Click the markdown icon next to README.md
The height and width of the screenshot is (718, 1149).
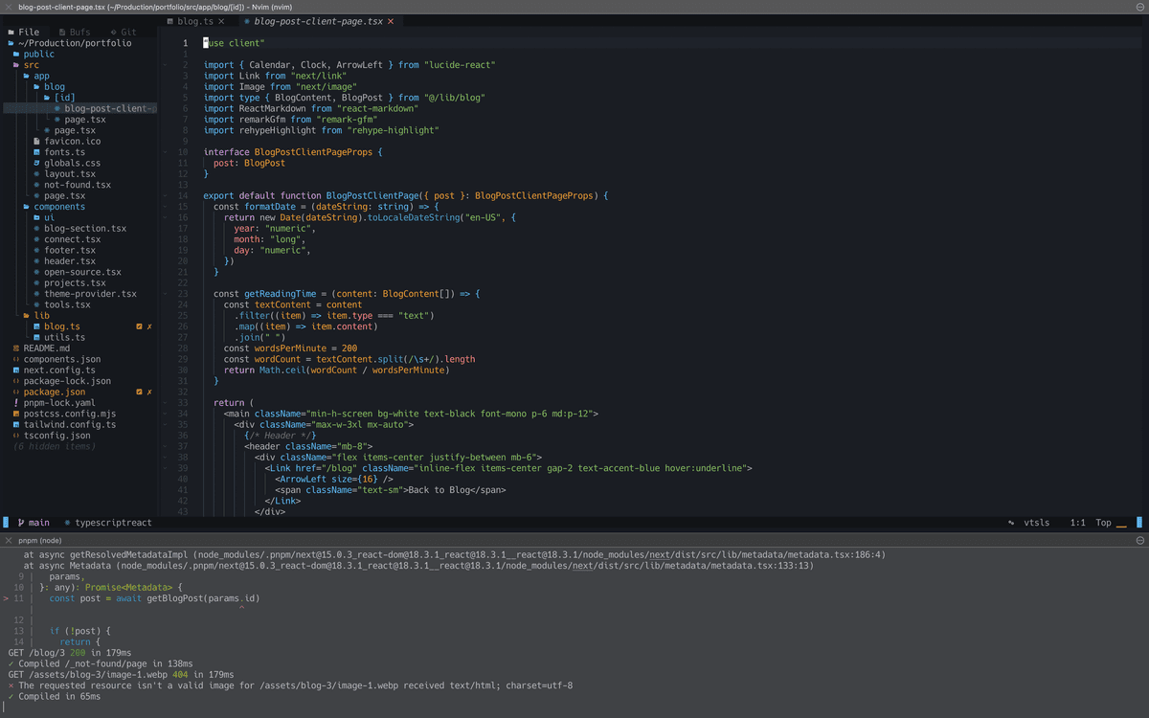tap(15, 348)
